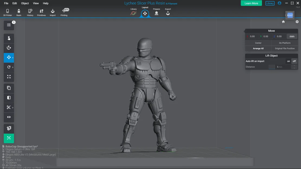Click the Learn More button

point(251,3)
